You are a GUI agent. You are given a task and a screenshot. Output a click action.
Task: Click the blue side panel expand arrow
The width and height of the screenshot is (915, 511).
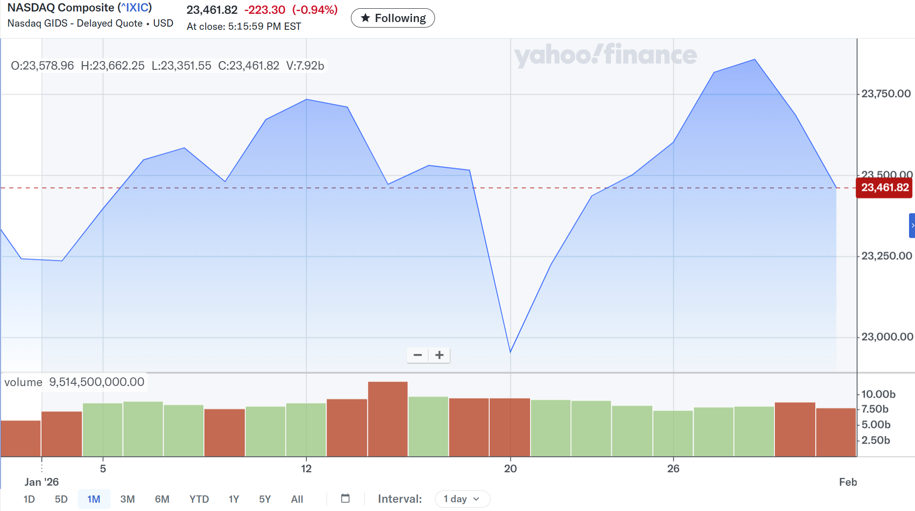tap(912, 225)
